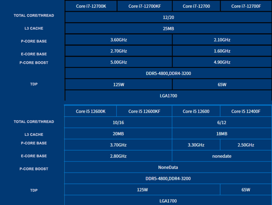Click the TOTAL CORE/THREAD row label
Screen dimensions: 272x205
click(34, 16)
